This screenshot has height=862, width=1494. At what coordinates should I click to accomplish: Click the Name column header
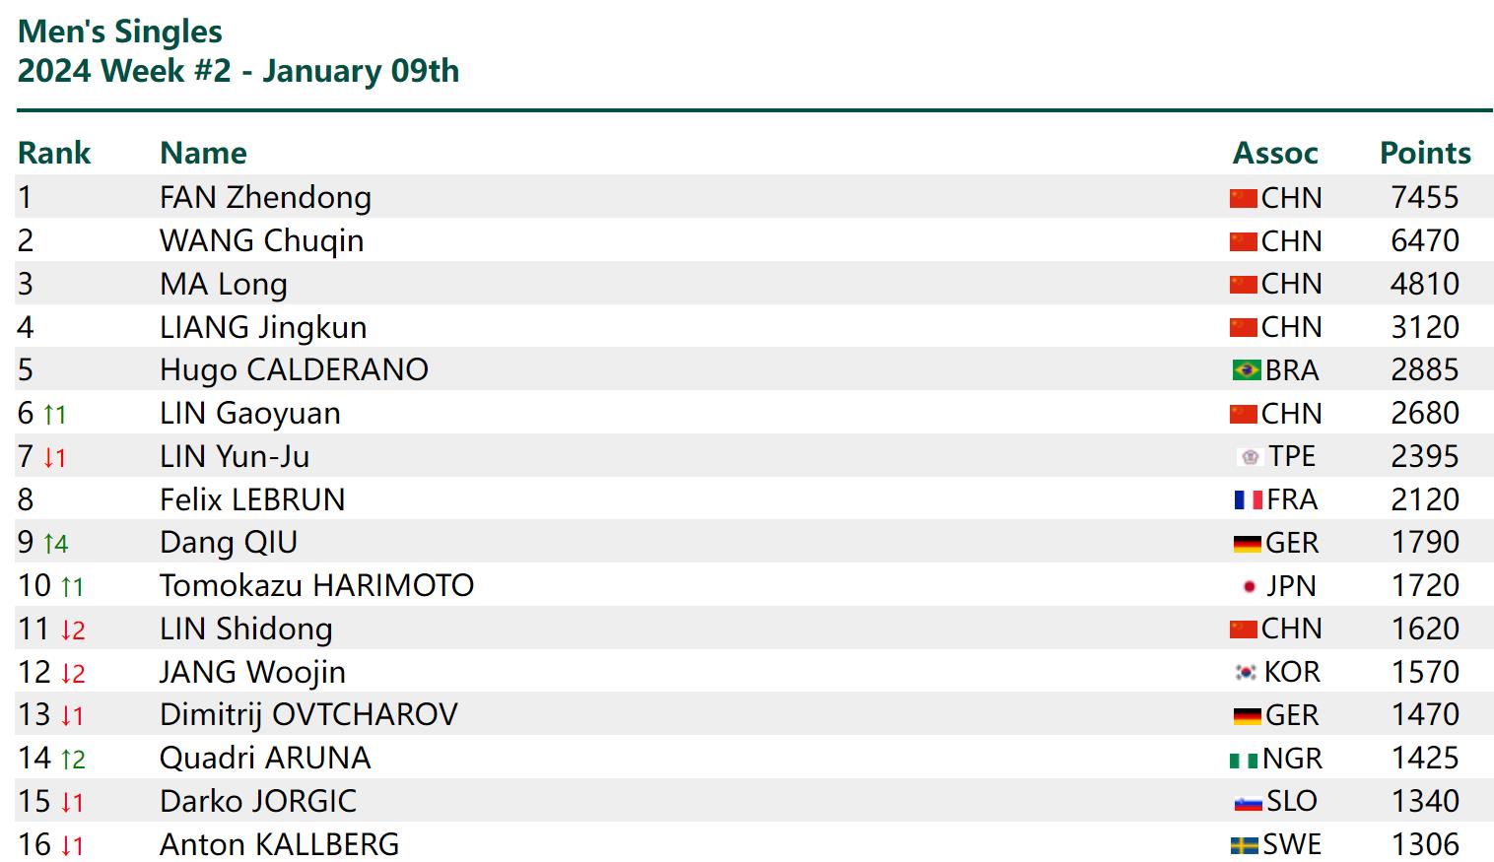[203, 153]
